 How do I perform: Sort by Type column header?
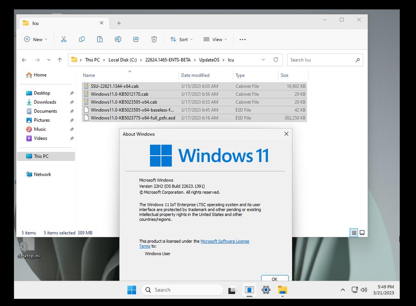pos(255,75)
